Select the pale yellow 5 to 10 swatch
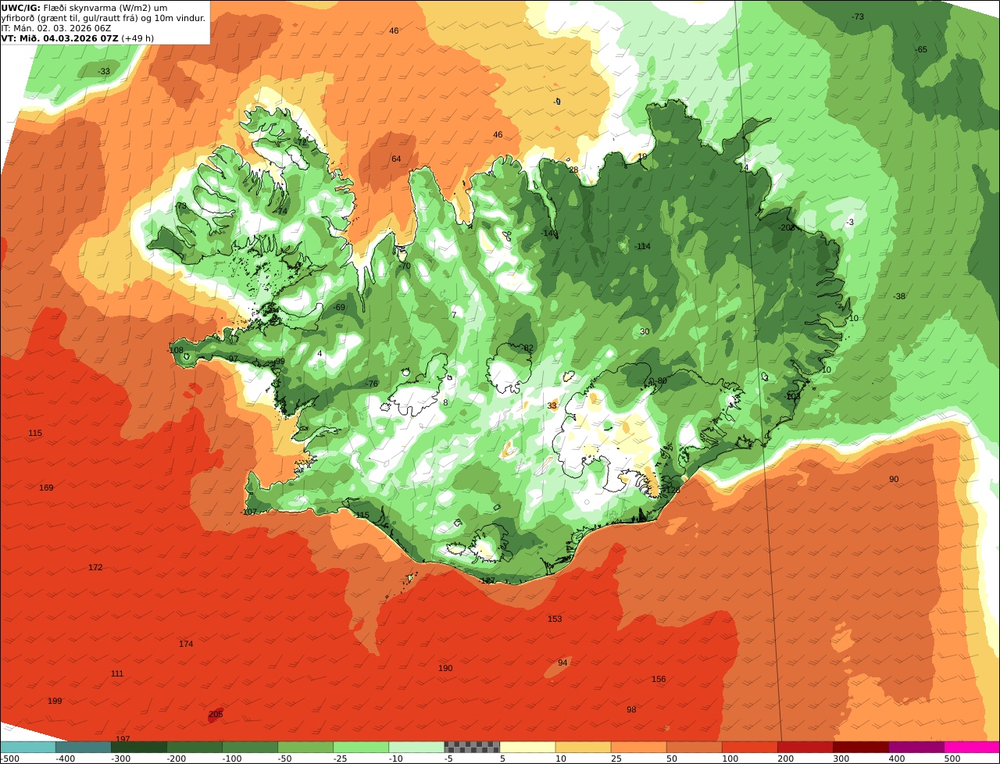 pos(527,747)
